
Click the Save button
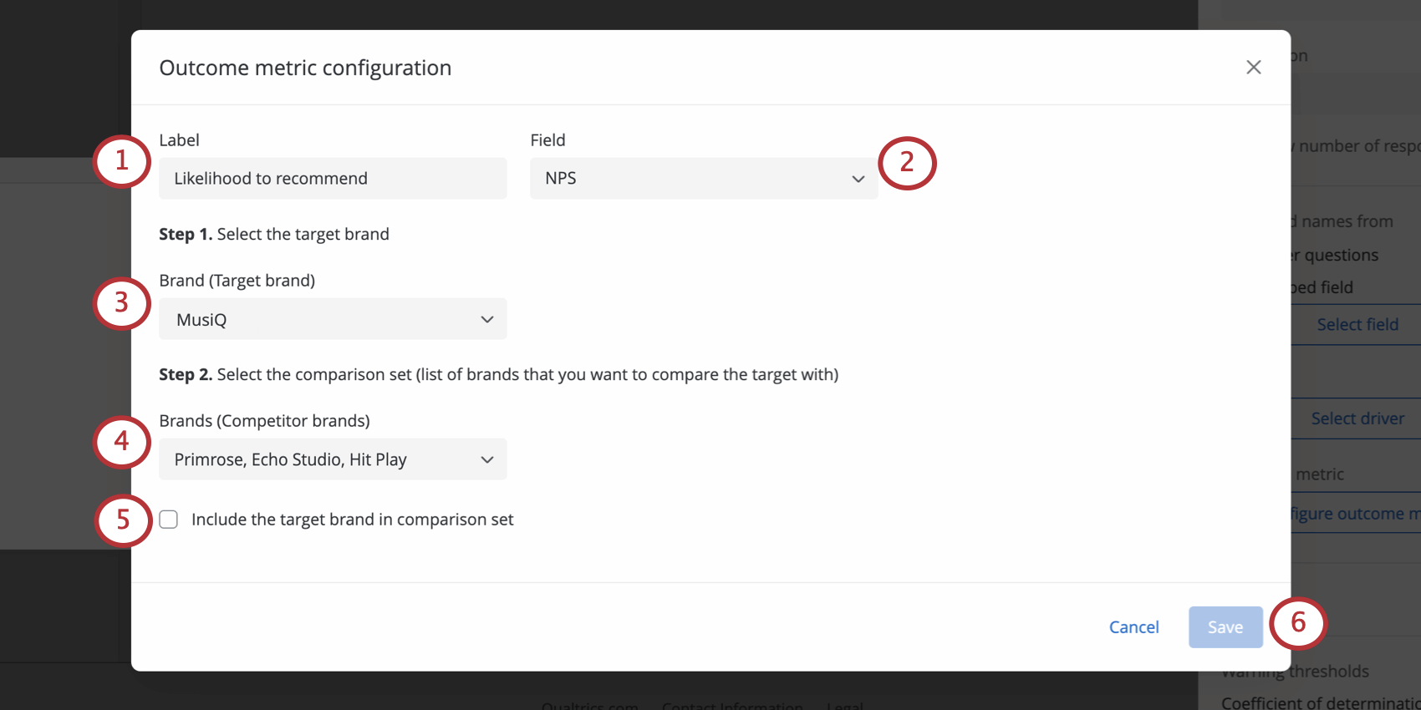[1225, 627]
